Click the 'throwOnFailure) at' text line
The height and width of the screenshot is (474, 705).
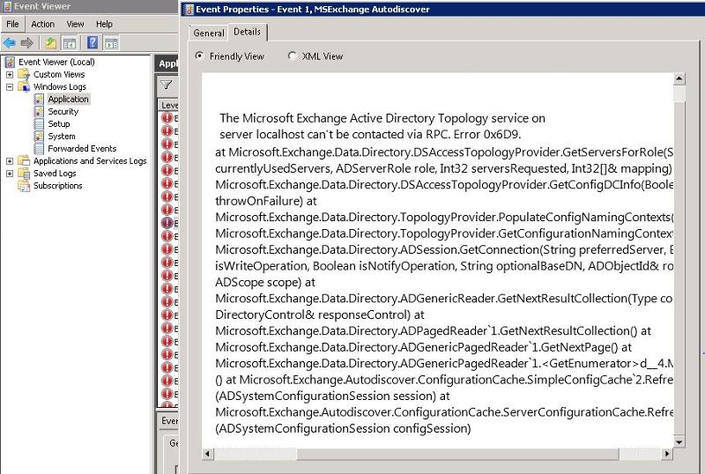click(266, 201)
